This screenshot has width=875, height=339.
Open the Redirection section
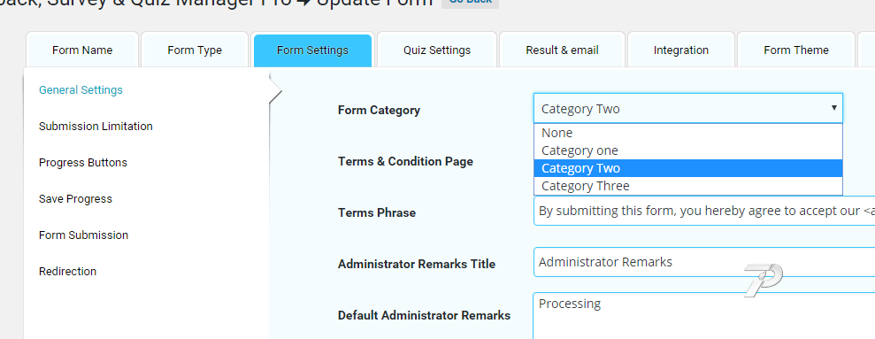coord(67,272)
